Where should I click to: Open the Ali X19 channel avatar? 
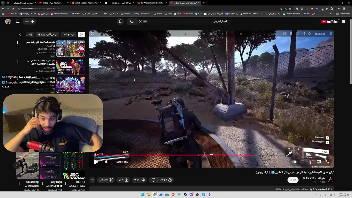[x=331, y=180]
